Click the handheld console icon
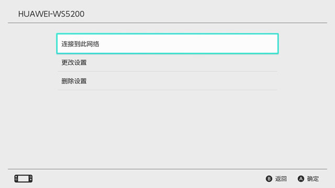Image resolution: width=335 pixels, height=188 pixels. [x=24, y=179]
